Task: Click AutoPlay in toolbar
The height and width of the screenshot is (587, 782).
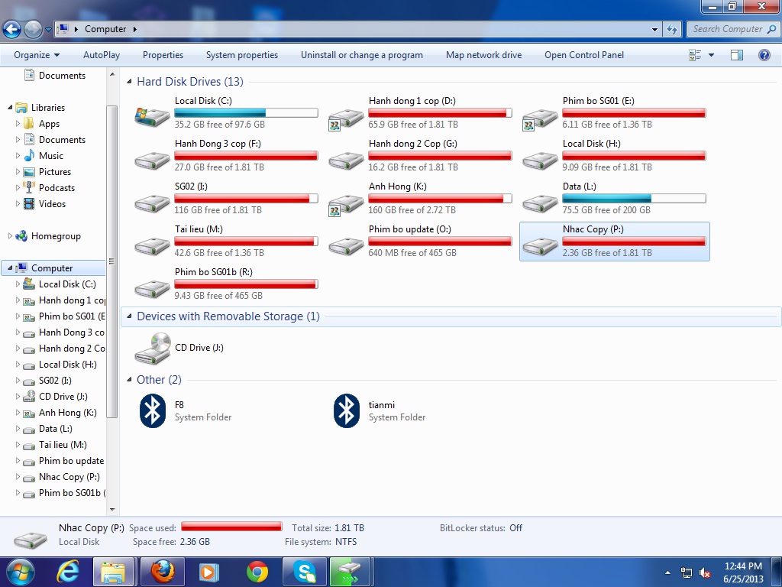Action: (x=102, y=55)
